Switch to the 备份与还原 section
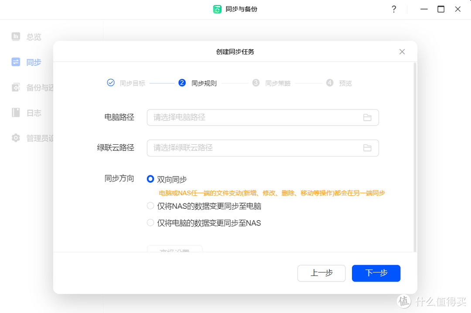 click(16, 87)
